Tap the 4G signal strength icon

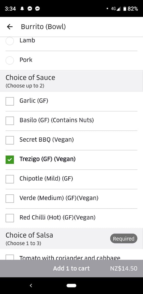point(116,9)
